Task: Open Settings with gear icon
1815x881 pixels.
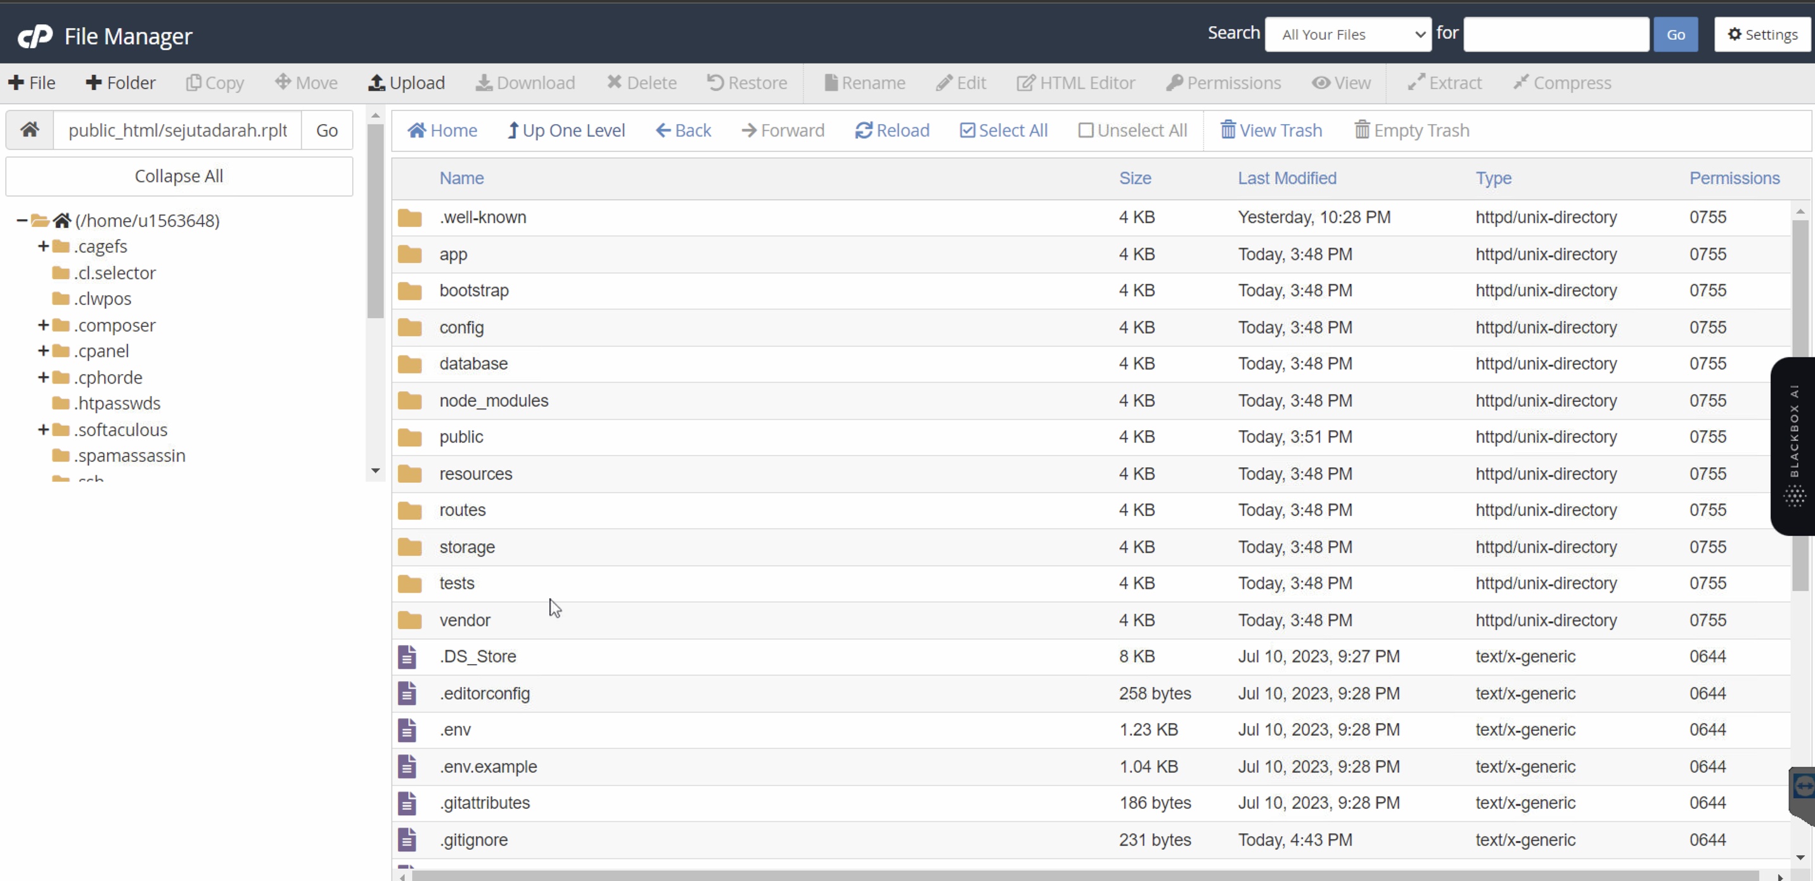Action: pos(1762,34)
